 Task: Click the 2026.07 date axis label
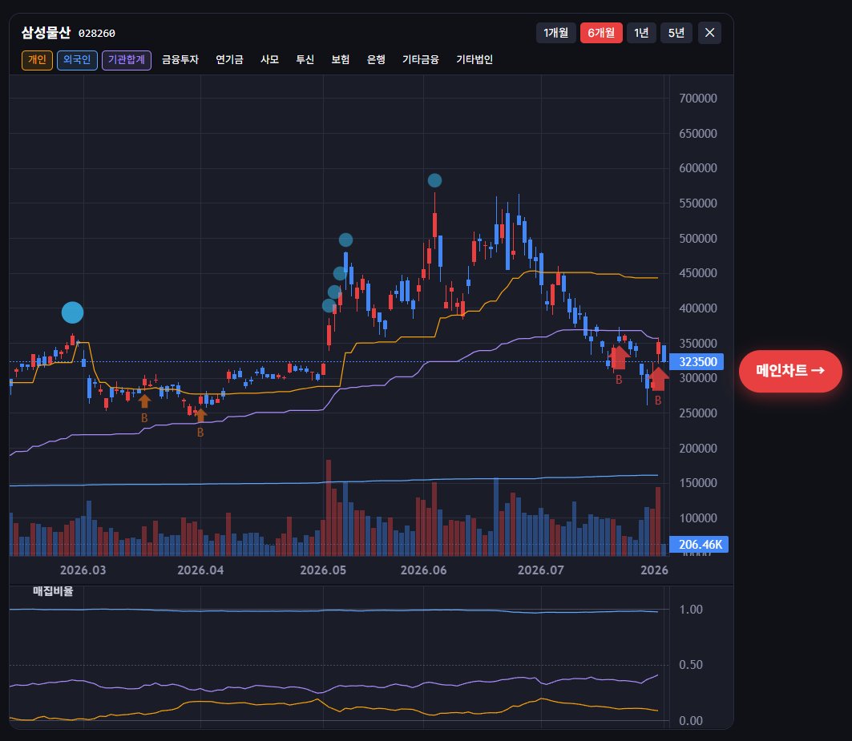pyautogui.click(x=541, y=570)
